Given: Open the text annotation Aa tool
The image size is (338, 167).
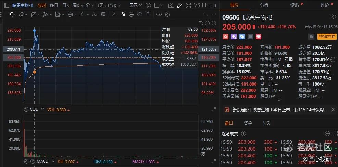Looking at the screenshot, I should coord(95,14).
